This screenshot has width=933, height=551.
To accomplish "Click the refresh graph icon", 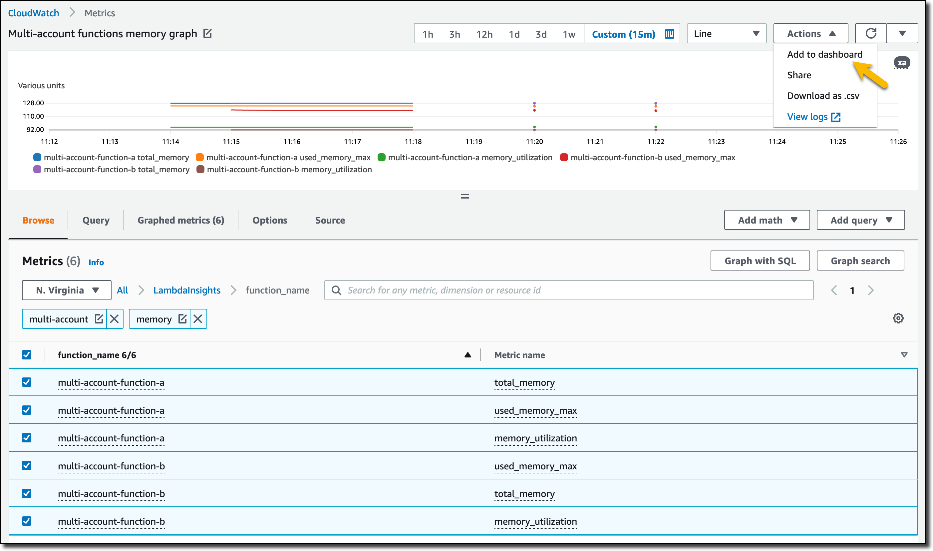I will click(x=871, y=33).
